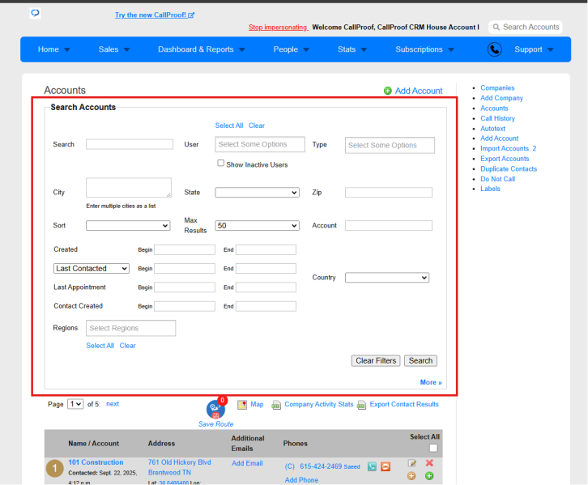
Task: Open the Dashboard & Reports menu
Action: (x=202, y=49)
